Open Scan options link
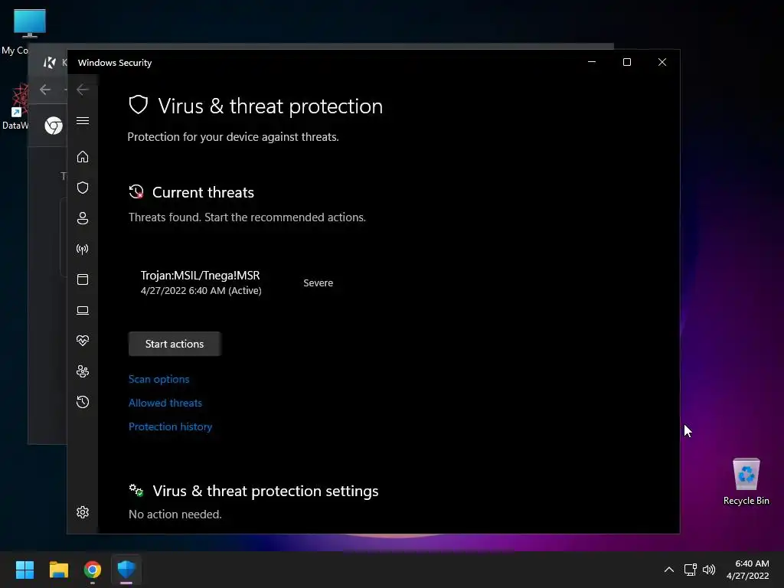The image size is (784, 588). tap(159, 379)
